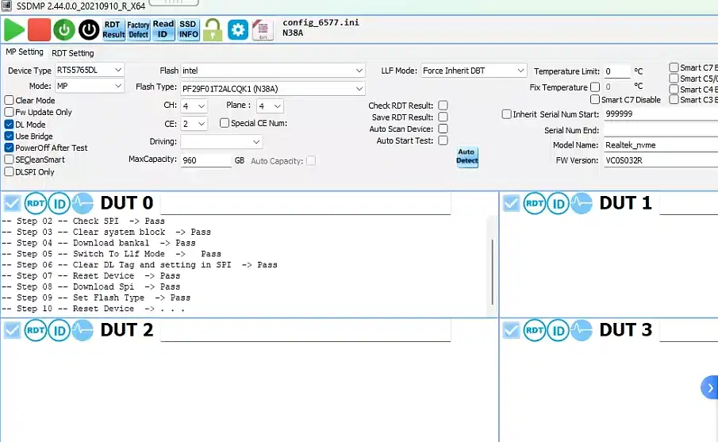
Task: Click DUT 2 ID circle icon
Action: 59,330
